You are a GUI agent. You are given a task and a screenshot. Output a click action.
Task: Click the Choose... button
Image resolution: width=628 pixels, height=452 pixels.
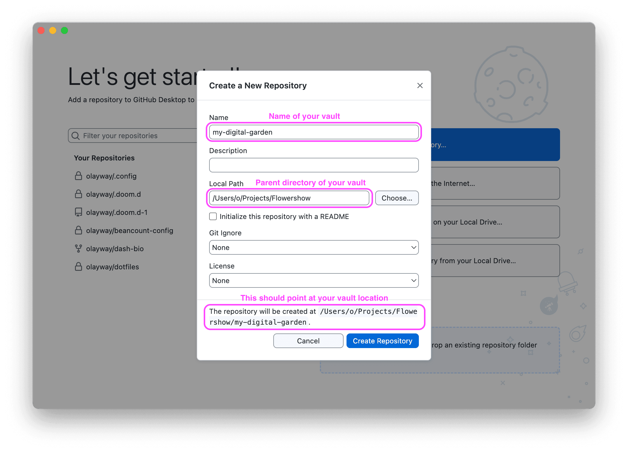397,198
